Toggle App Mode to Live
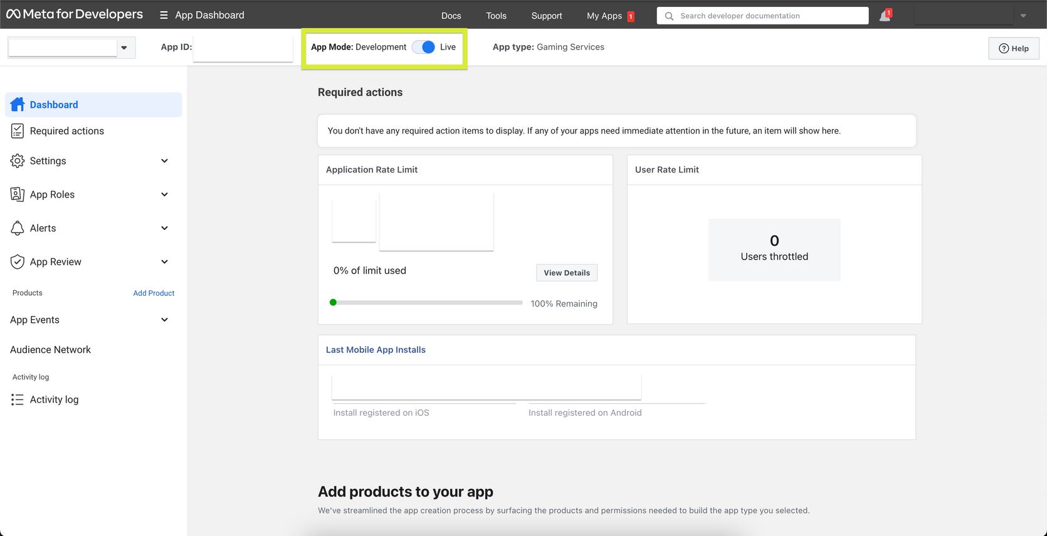 tap(424, 47)
